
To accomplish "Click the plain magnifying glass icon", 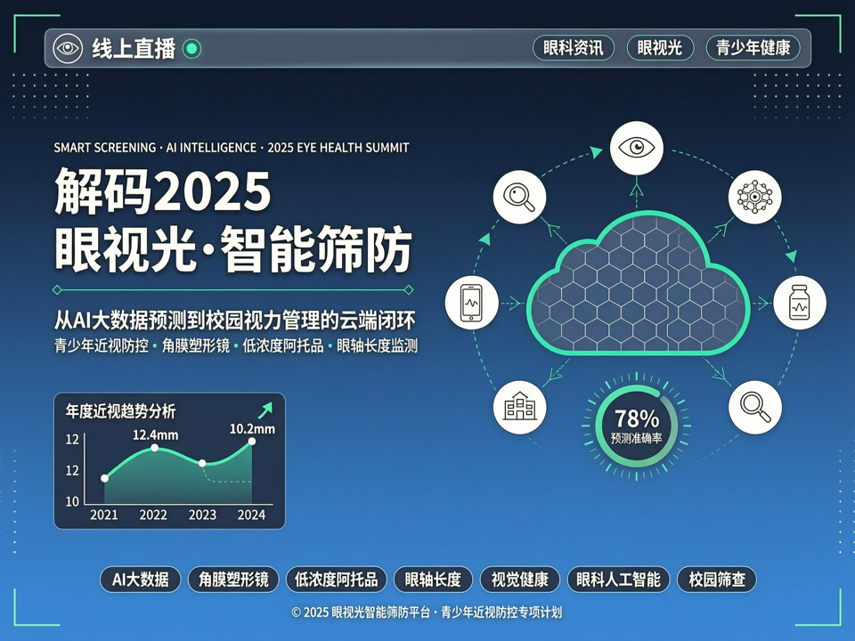I will (755, 407).
